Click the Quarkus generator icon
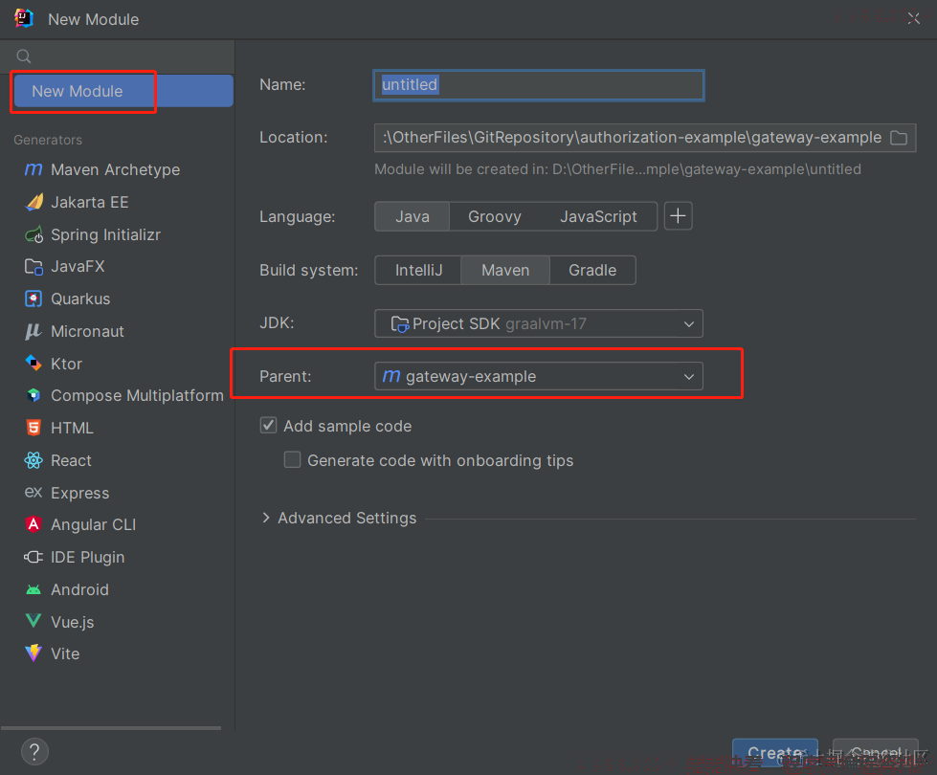937x775 pixels. coord(33,299)
